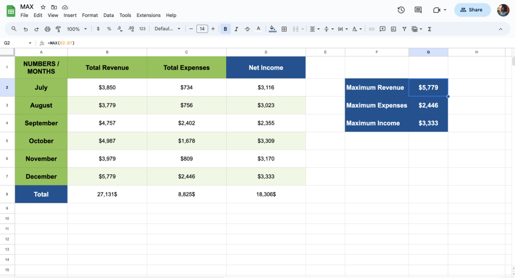515x278 pixels.
Task: Open the zoom level 100% dropdown
Action: (x=77, y=29)
